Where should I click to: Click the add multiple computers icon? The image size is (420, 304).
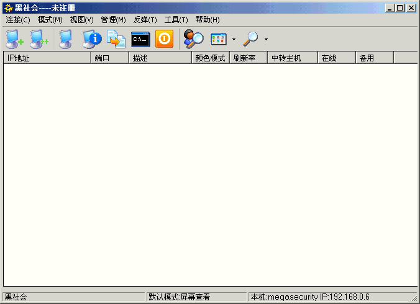click(39, 39)
